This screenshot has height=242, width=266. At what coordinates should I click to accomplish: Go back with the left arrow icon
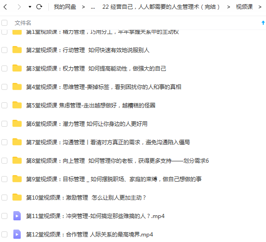point(5,7)
